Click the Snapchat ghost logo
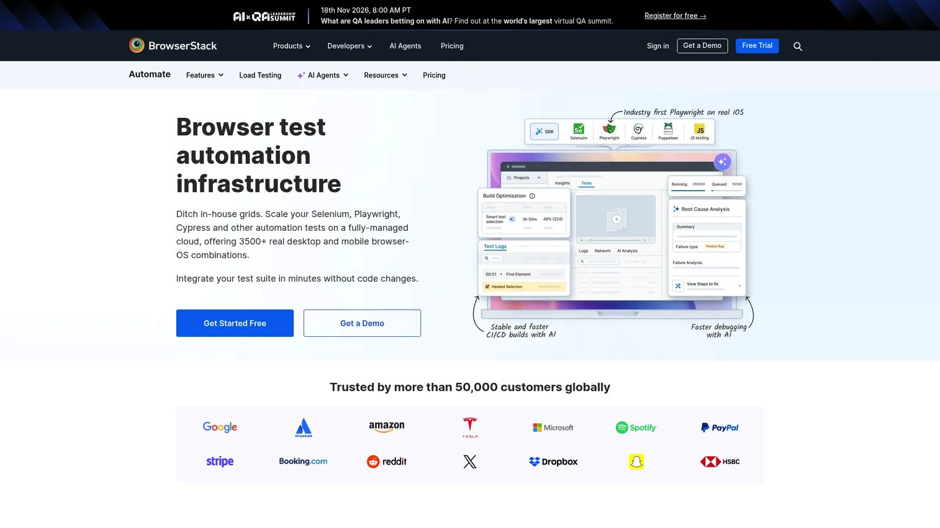This screenshot has width=940, height=528. pyautogui.click(x=636, y=462)
